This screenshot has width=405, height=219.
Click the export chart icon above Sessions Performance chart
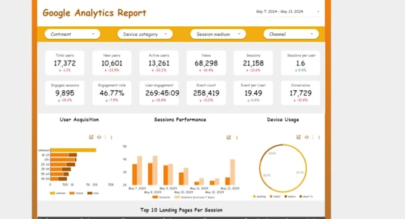point(229,137)
